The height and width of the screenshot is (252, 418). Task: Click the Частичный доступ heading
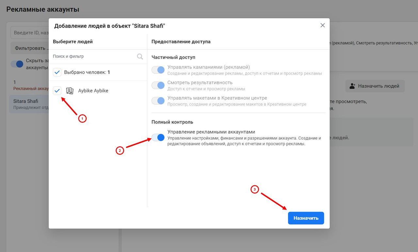coord(173,57)
